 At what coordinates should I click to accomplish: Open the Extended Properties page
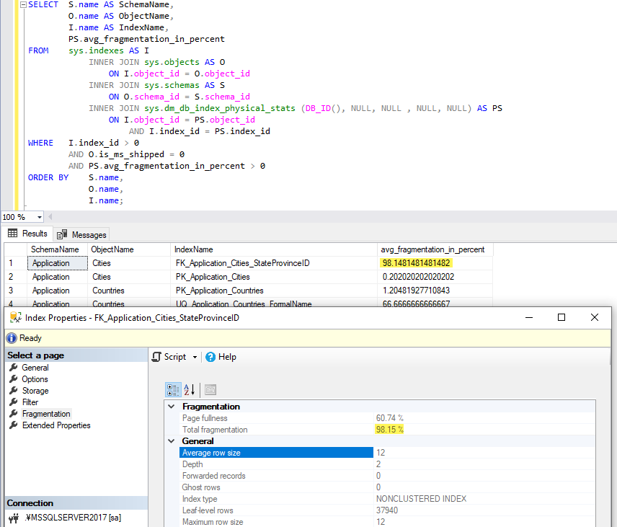56,425
